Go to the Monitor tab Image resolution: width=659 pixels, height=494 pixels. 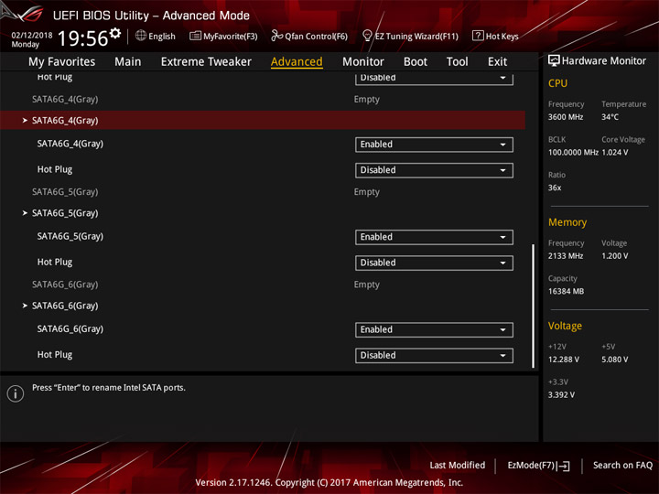coord(363,62)
